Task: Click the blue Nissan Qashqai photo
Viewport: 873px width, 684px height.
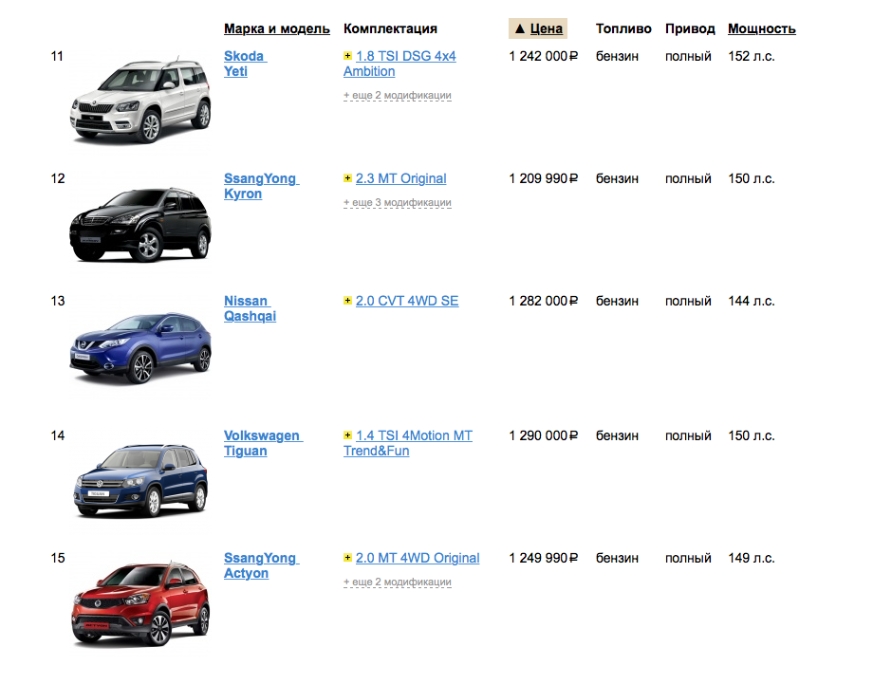Action: pyautogui.click(x=139, y=346)
